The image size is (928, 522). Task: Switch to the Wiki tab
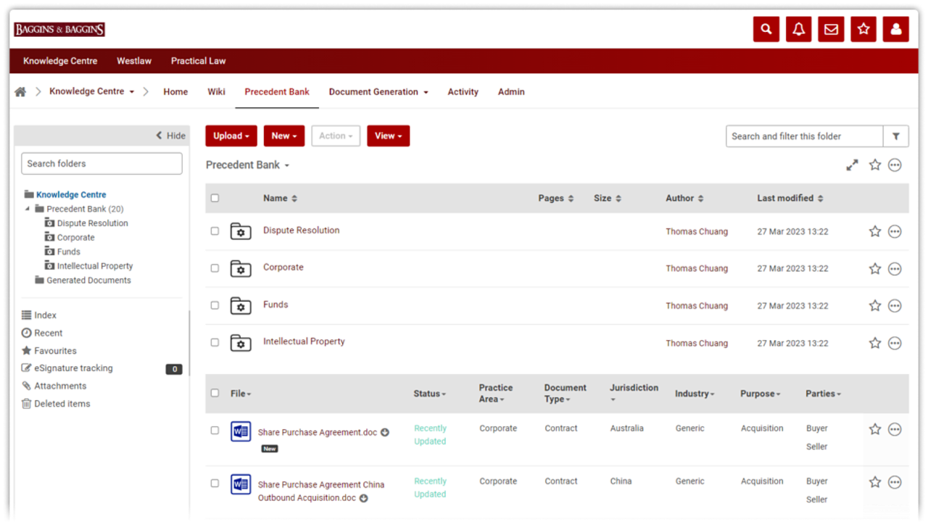click(x=216, y=92)
